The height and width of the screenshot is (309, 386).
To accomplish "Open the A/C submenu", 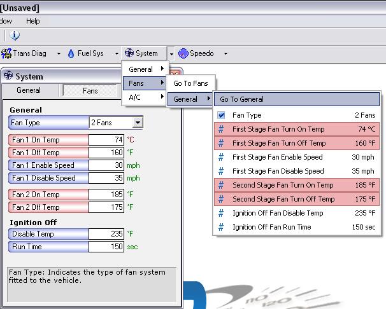I will (143, 97).
